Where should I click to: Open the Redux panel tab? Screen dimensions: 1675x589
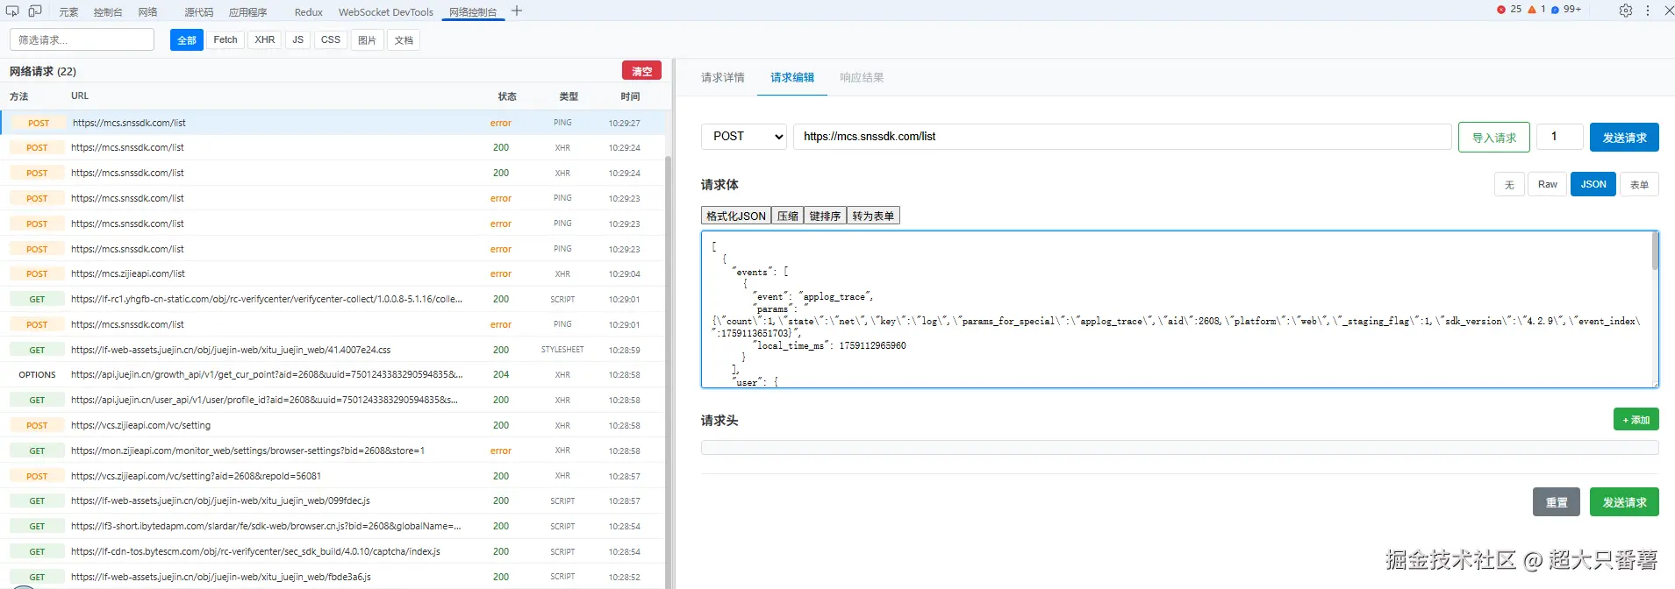pos(309,12)
